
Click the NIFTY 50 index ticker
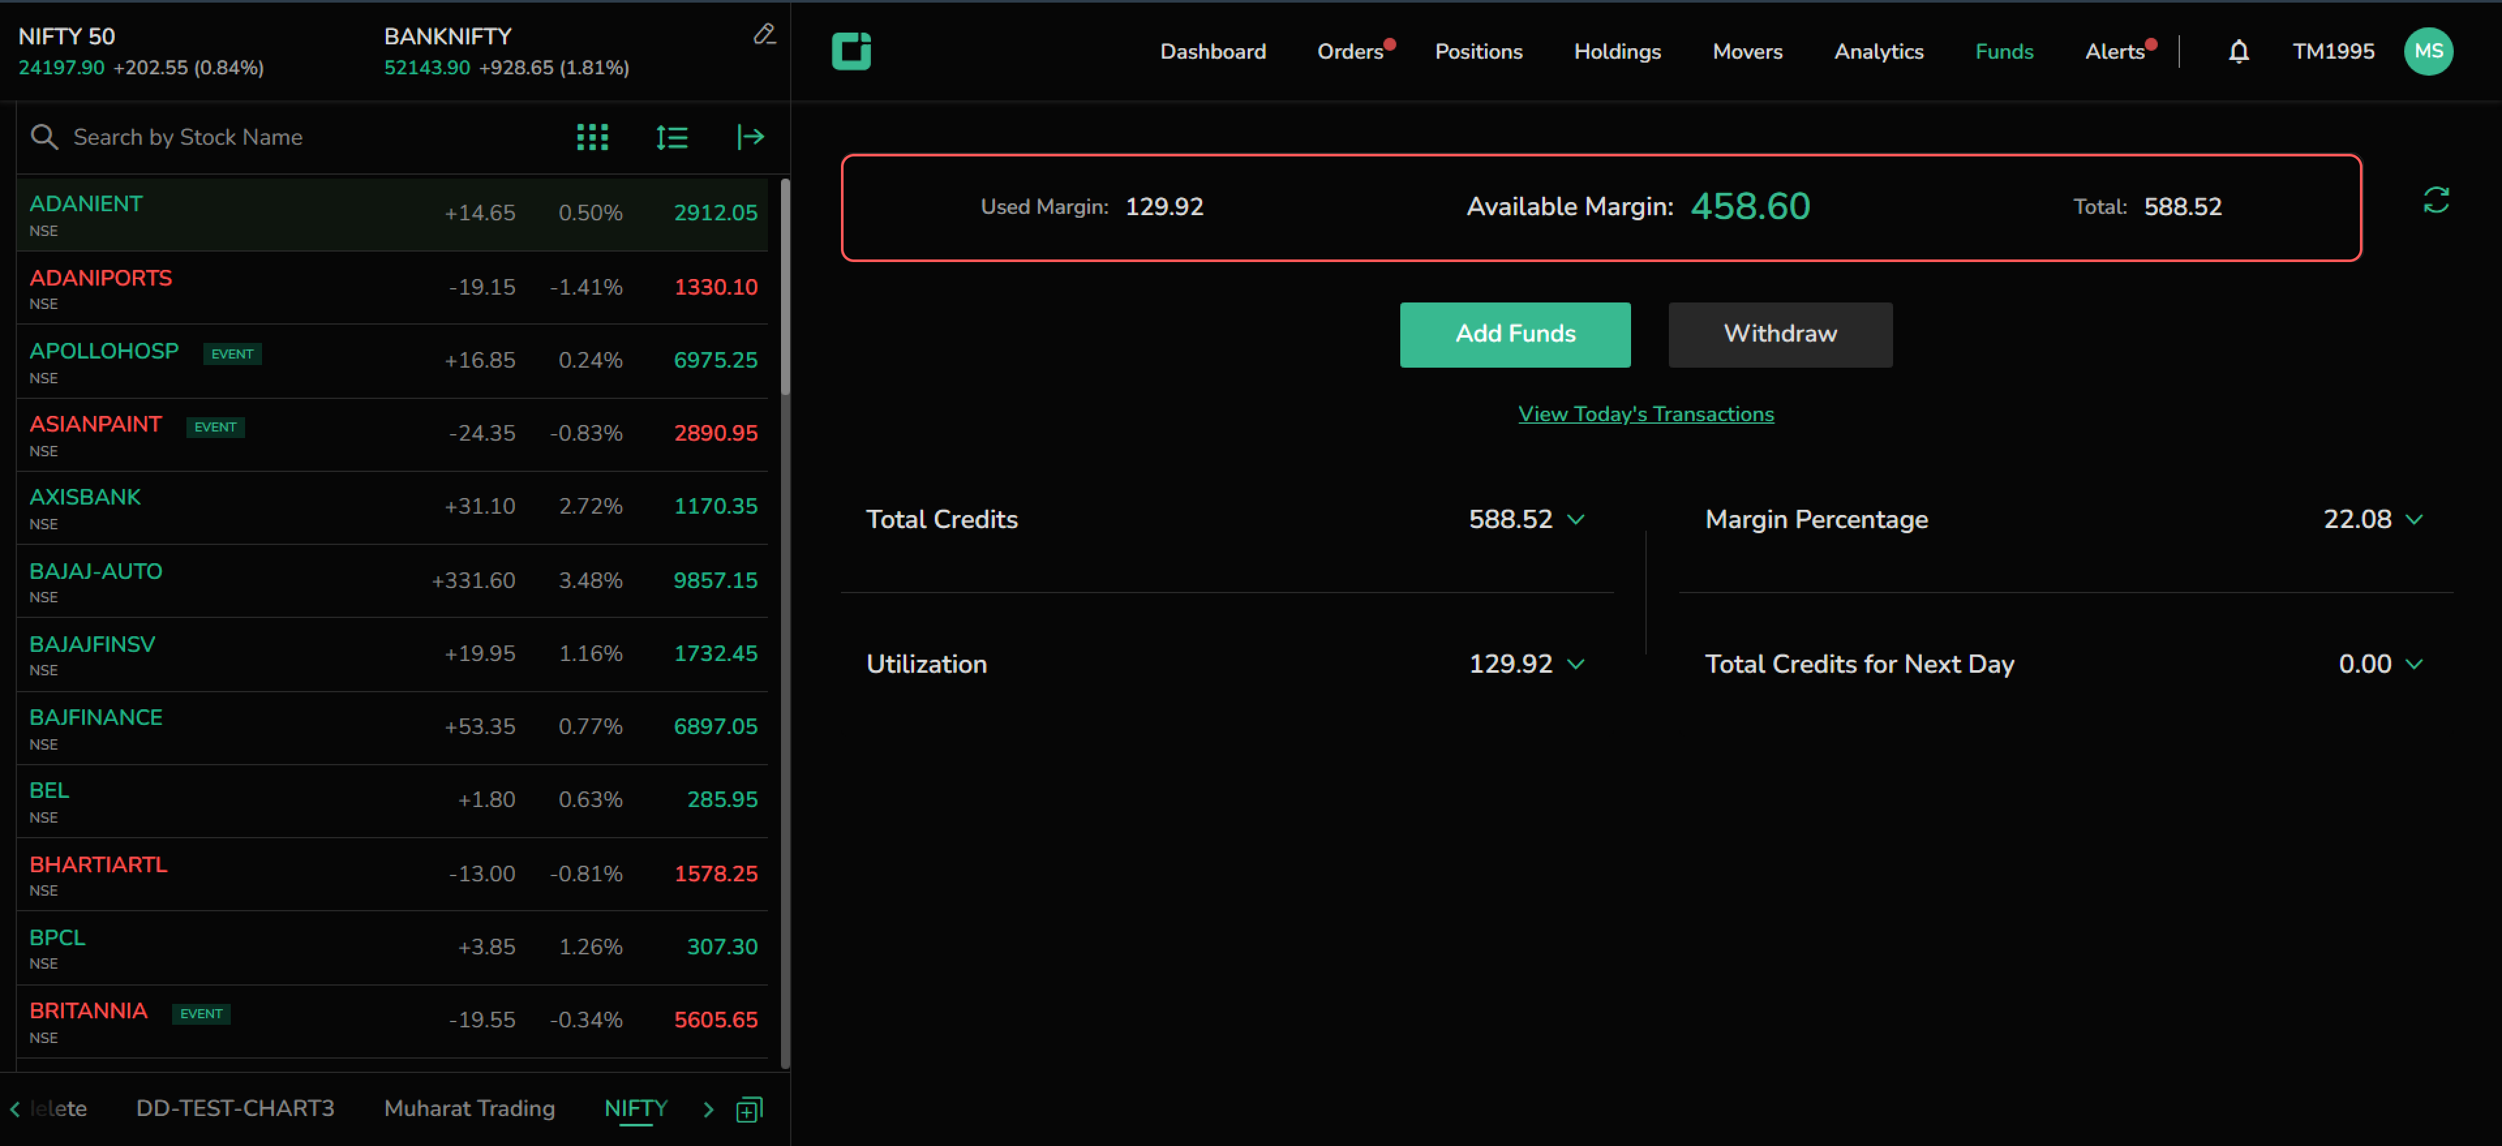coord(141,51)
